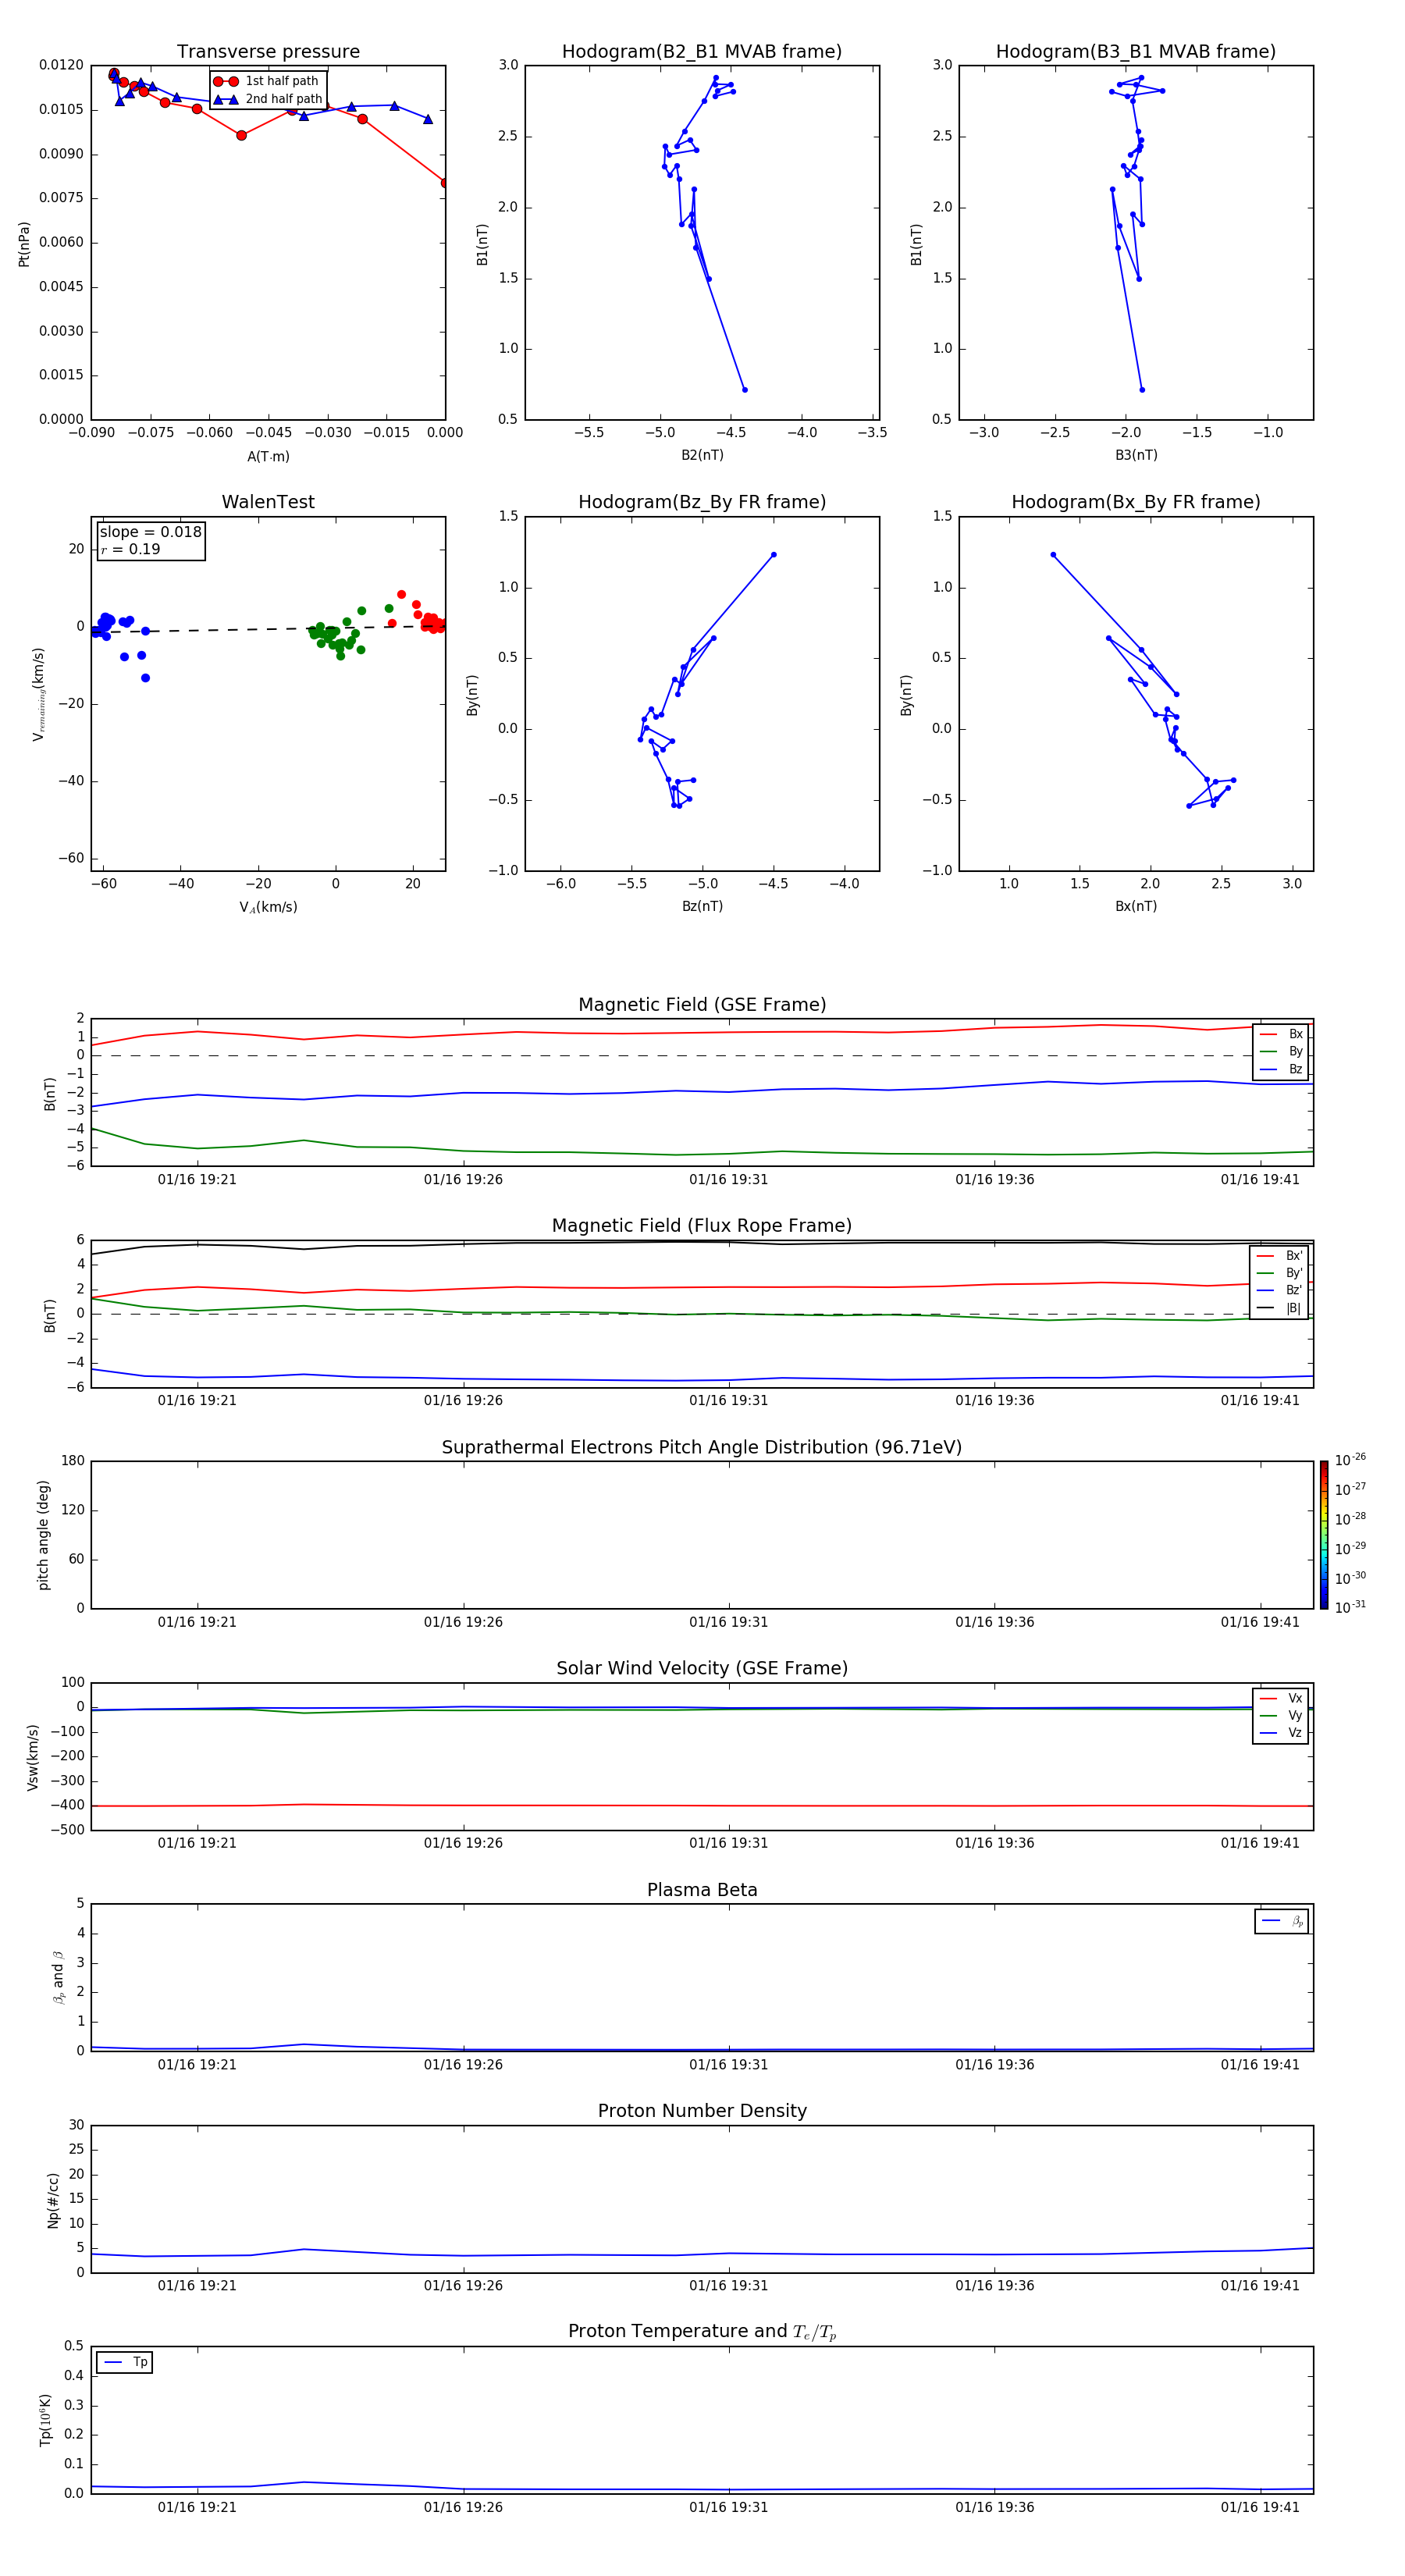Click the 'r = 0.19' annotation
This screenshot has height=2576, width=1405.
point(130,549)
